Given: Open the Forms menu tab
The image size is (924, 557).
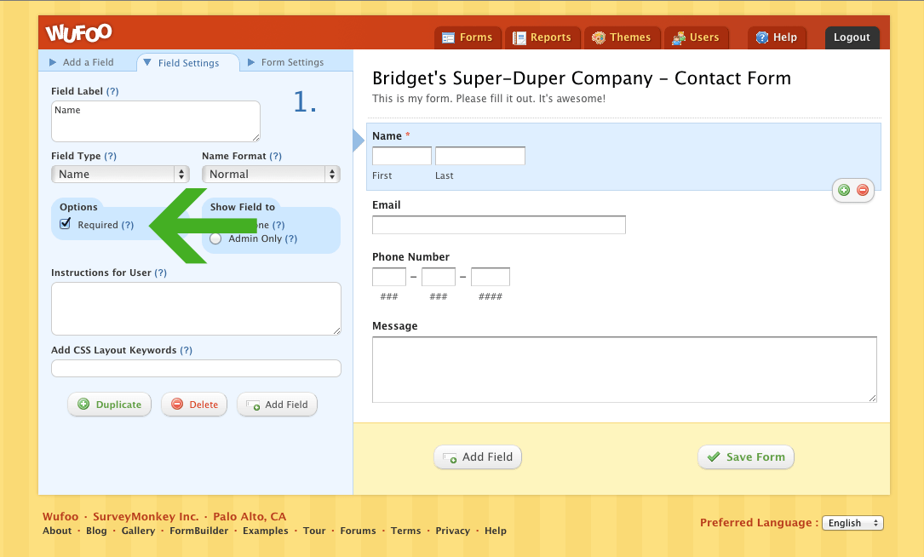Looking at the screenshot, I should [468, 37].
